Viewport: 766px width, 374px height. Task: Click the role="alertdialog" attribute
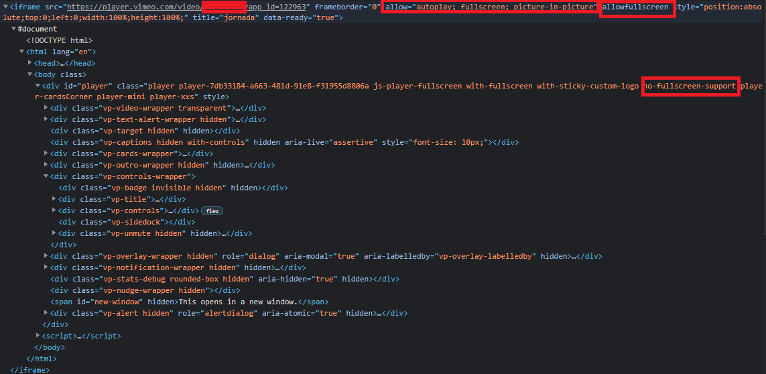tap(217, 314)
